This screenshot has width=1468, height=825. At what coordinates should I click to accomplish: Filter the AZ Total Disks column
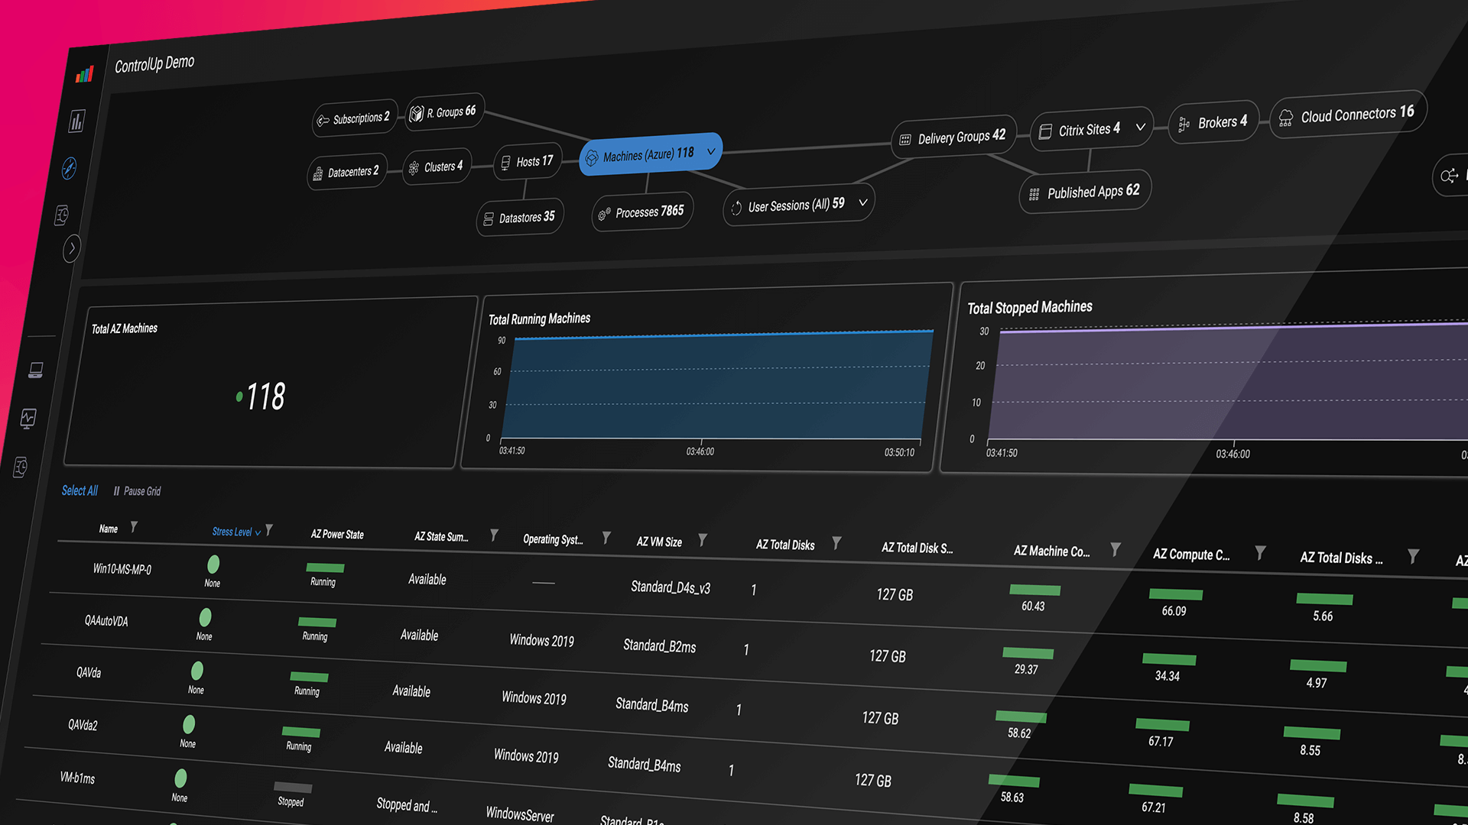[836, 543]
